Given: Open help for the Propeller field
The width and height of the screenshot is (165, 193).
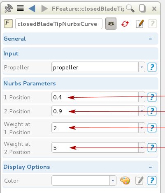Looking at the screenshot, I should click(152, 67).
